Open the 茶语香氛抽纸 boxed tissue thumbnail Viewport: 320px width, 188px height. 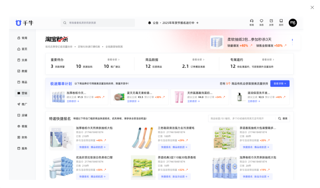[x=225, y=138]
